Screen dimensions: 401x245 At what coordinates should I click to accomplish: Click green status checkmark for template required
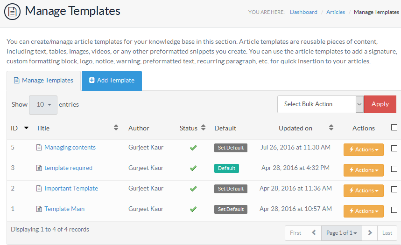193,168
